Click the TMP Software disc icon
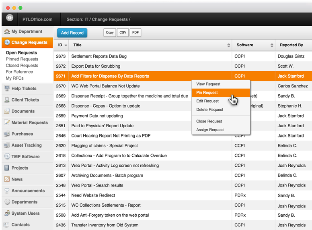Viewport: 312px width, 230px height. (7, 156)
